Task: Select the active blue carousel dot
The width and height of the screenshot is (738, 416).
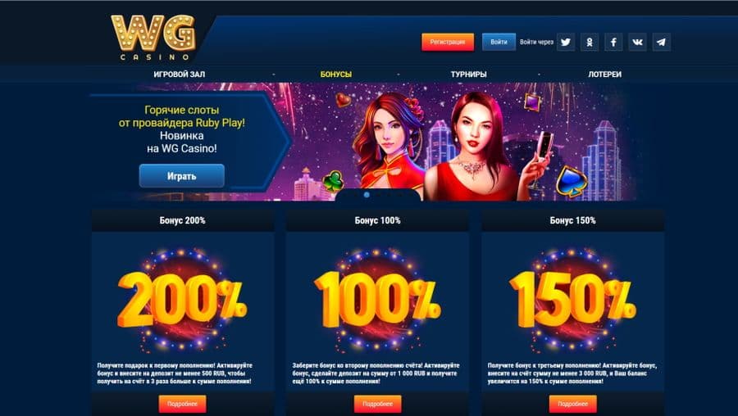Action: tap(367, 195)
